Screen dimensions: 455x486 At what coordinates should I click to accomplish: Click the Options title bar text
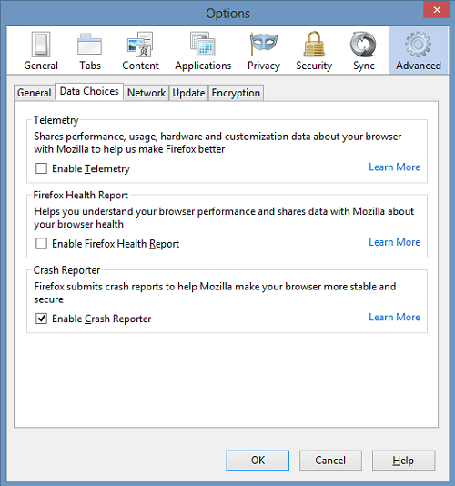(x=227, y=14)
